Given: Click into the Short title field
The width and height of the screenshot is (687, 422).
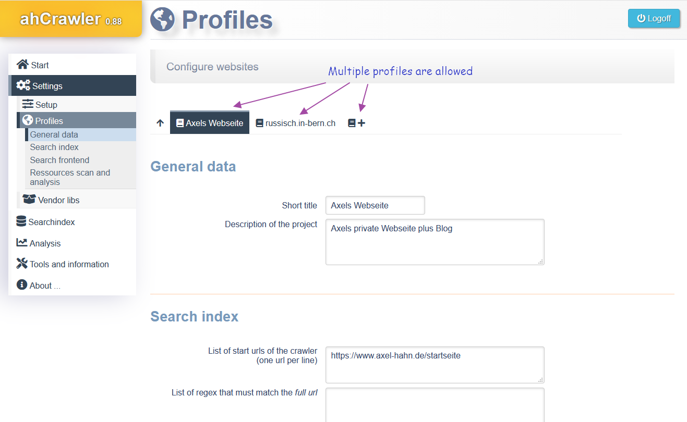Looking at the screenshot, I should [375, 205].
